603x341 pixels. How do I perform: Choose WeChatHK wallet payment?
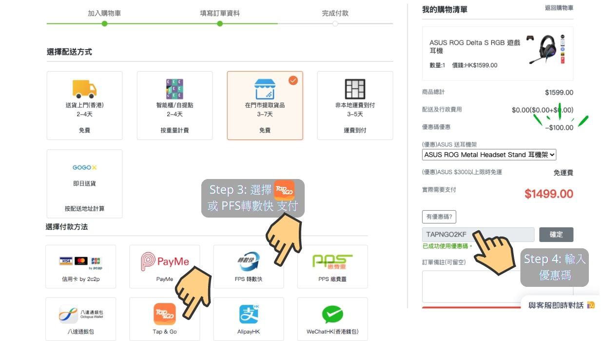click(x=332, y=319)
